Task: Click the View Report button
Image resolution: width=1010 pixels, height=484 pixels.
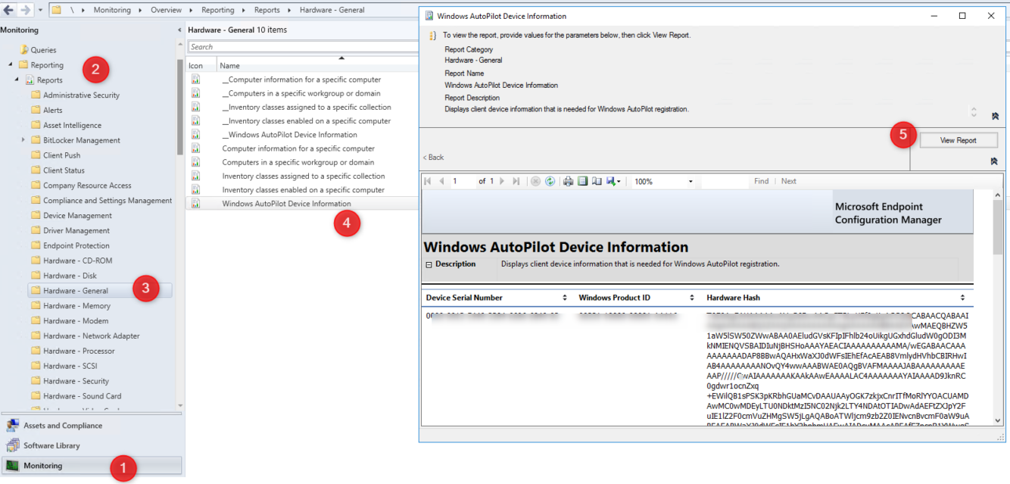Action: click(958, 139)
